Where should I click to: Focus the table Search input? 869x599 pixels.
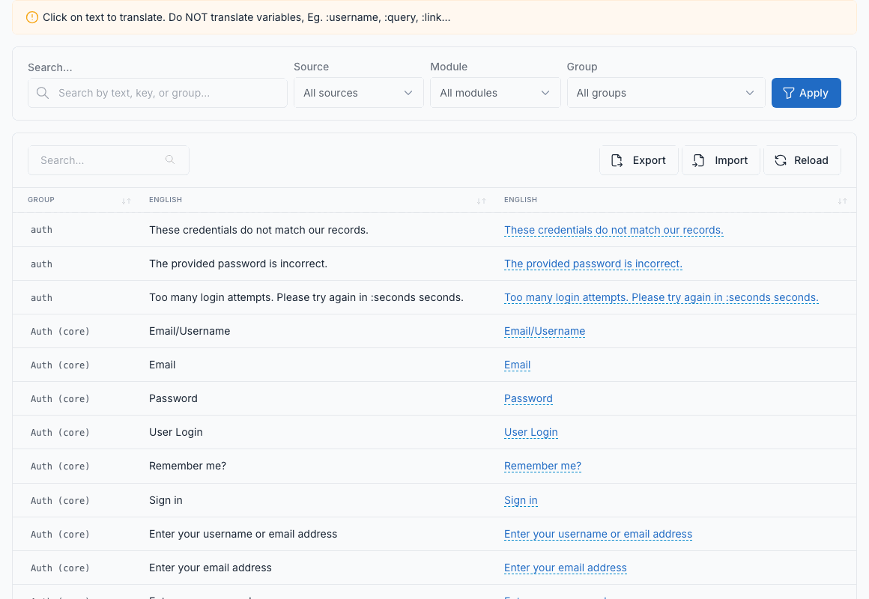coord(109,160)
